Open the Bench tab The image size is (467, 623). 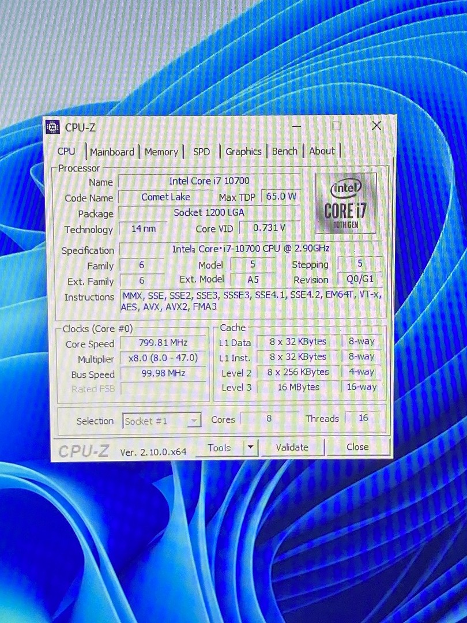[x=285, y=151]
